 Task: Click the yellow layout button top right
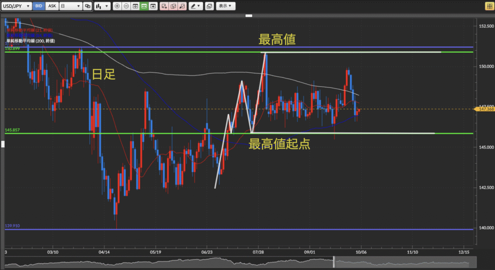pyautogui.click(x=488, y=6)
